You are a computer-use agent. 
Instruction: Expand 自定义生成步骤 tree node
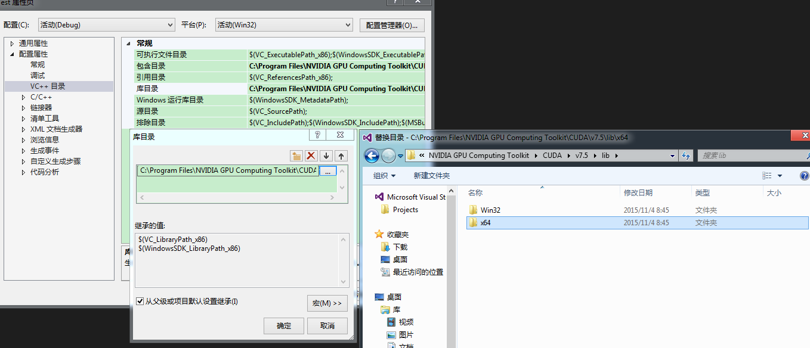(24, 161)
